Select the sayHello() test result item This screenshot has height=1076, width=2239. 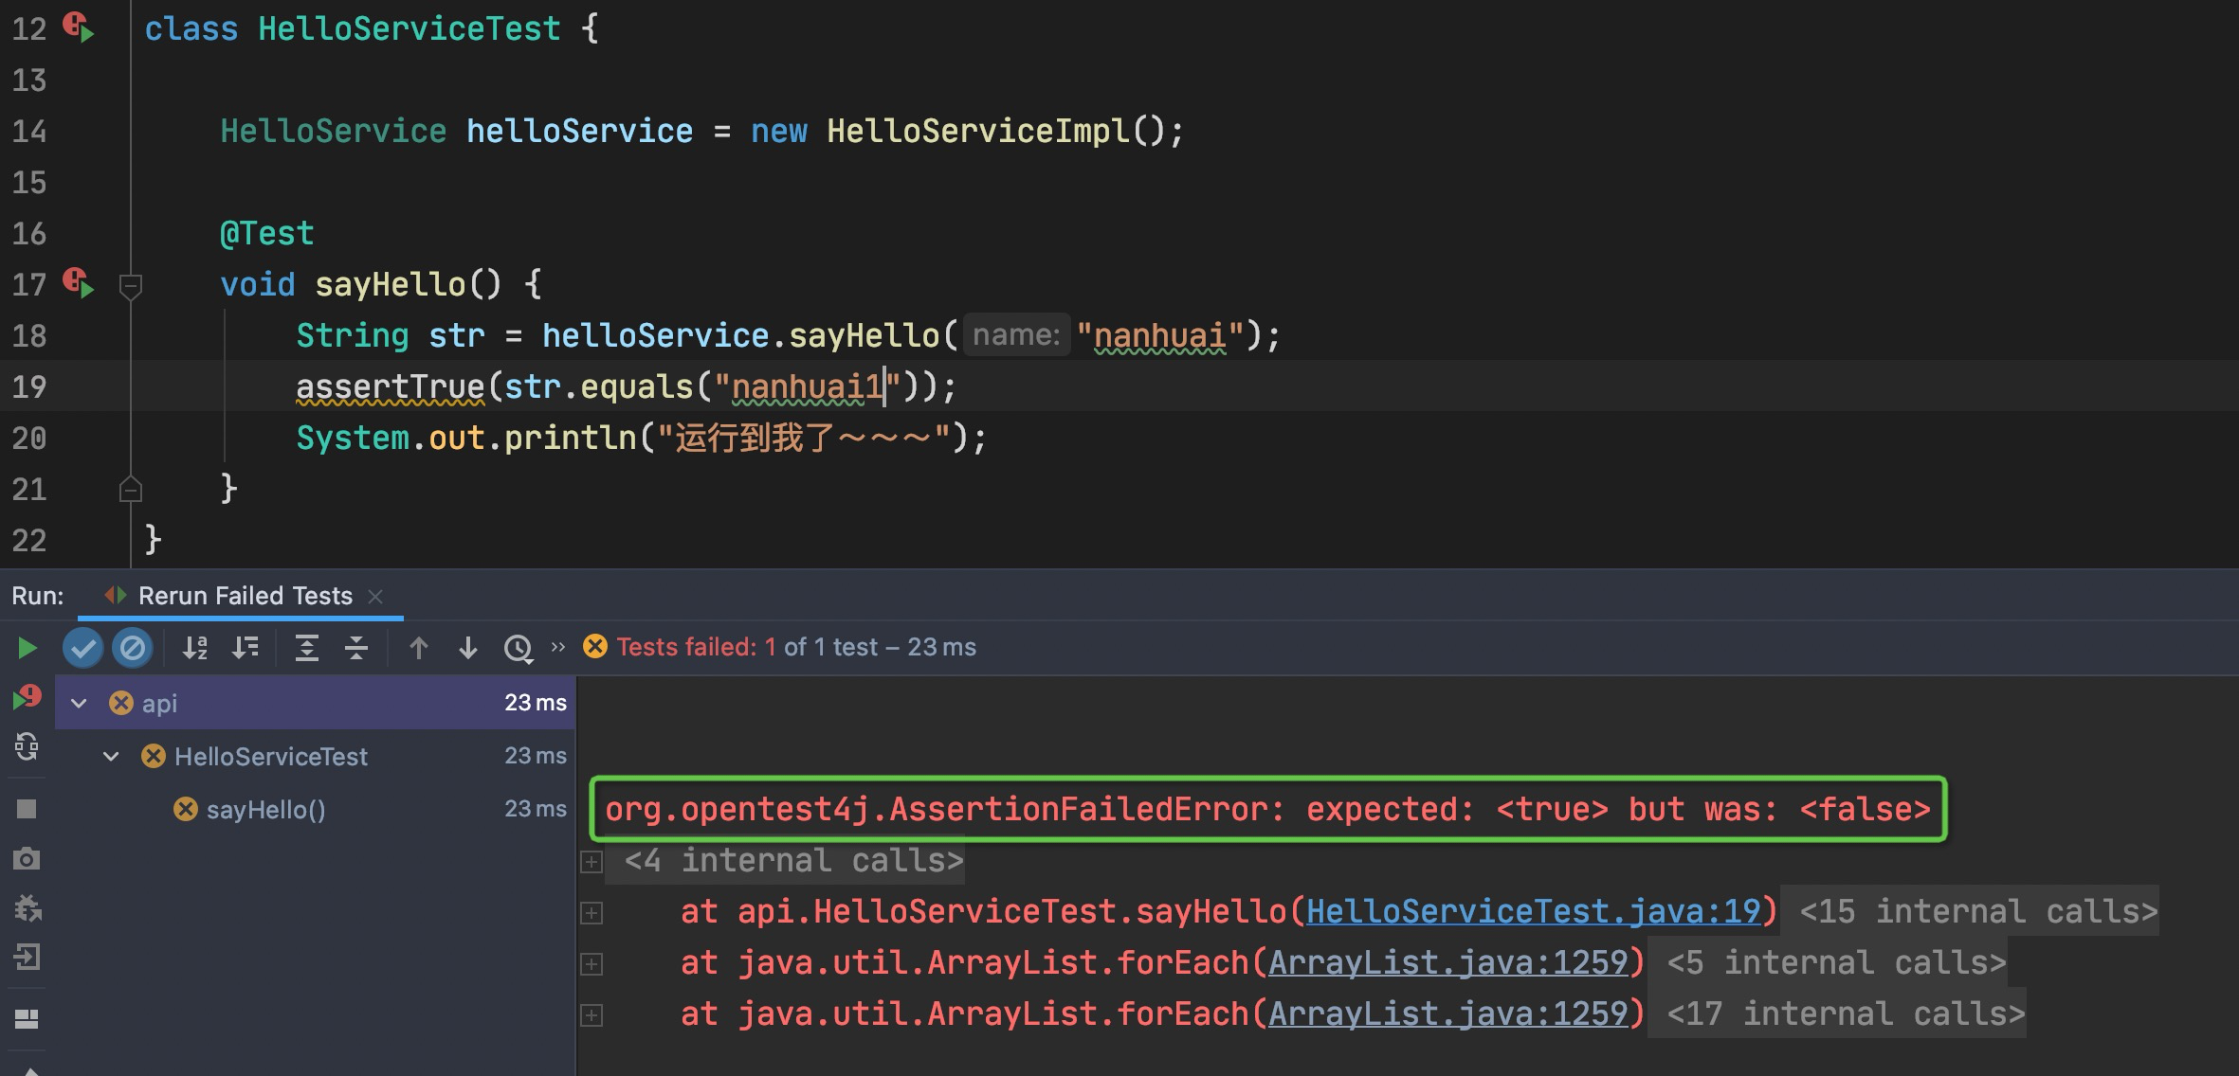(265, 810)
